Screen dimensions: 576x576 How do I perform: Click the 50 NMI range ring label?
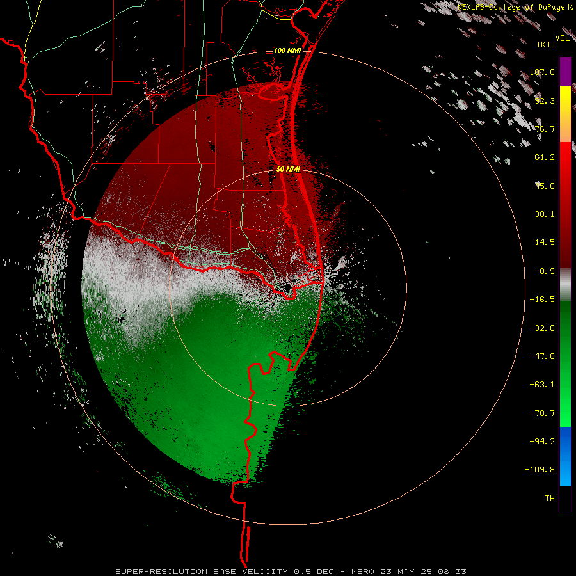click(x=288, y=170)
